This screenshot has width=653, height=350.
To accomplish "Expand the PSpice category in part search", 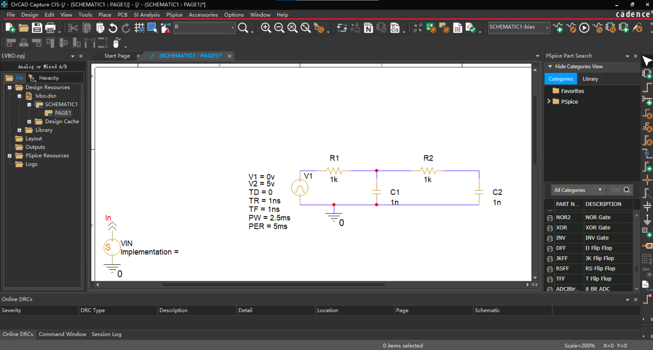I will 549,101.
